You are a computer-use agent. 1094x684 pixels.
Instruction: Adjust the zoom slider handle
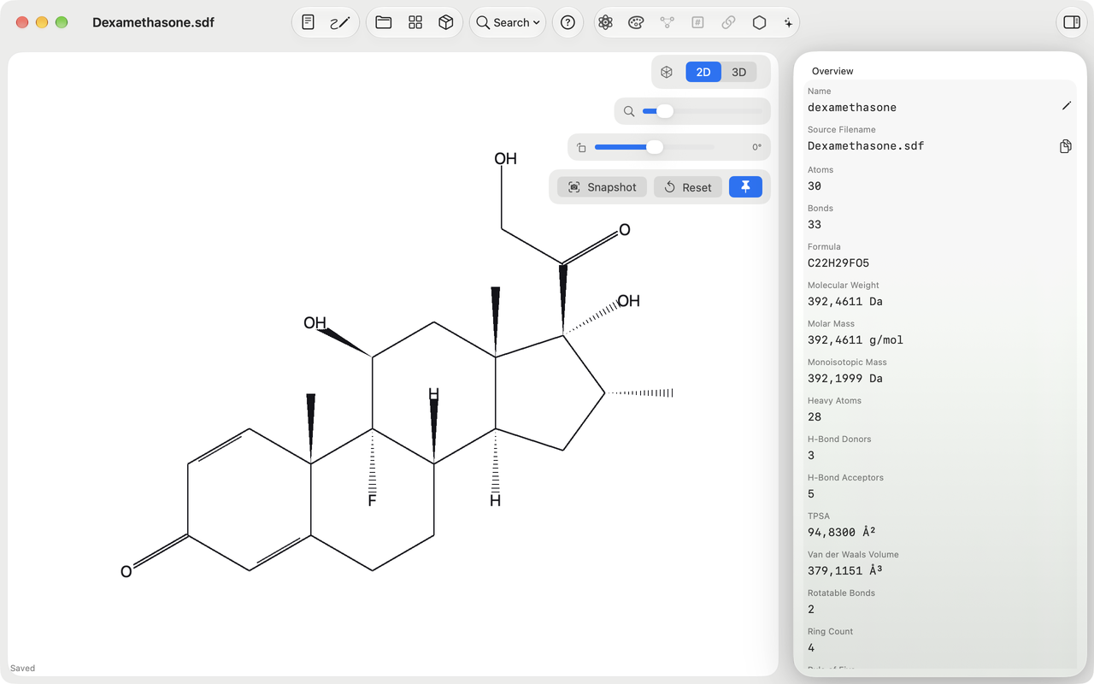point(664,111)
